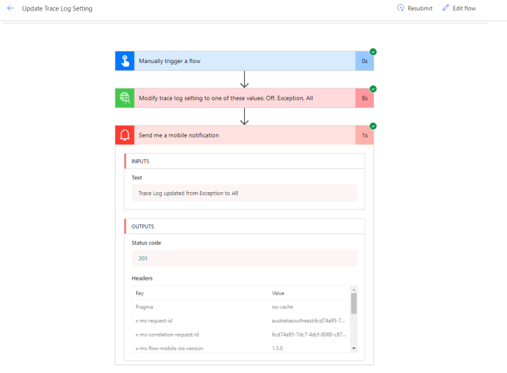Click the globe icon of Modify trace log step
Viewport: 507px width, 373px height.
pyautogui.click(x=125, y=98)
